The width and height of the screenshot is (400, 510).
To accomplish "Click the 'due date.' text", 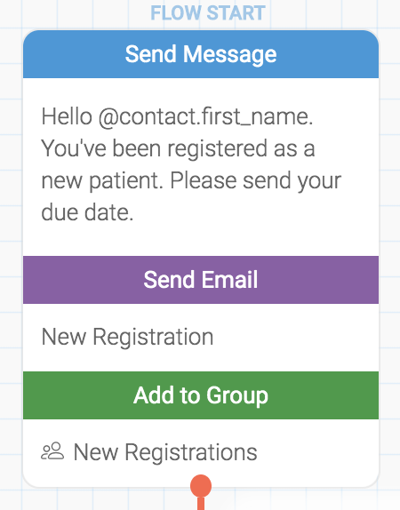I will pos(87,212).
